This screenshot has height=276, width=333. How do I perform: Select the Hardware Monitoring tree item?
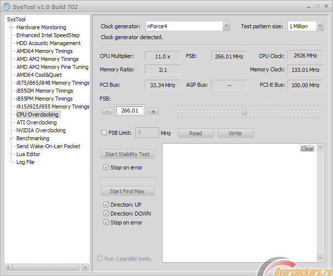(41, 27)
